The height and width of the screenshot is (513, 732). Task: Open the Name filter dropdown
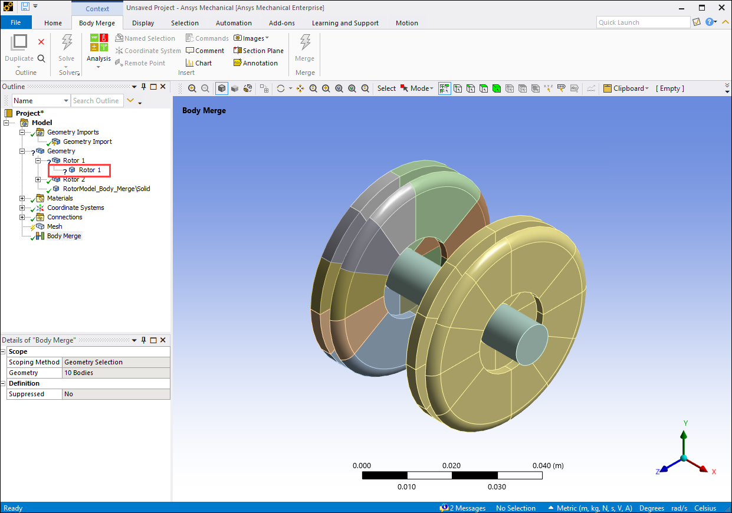[65, 101]
